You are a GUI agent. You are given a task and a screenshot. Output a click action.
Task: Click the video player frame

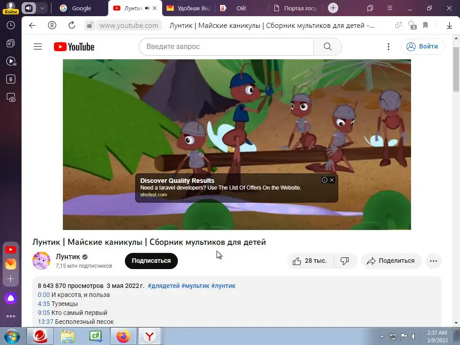(237, 144)
